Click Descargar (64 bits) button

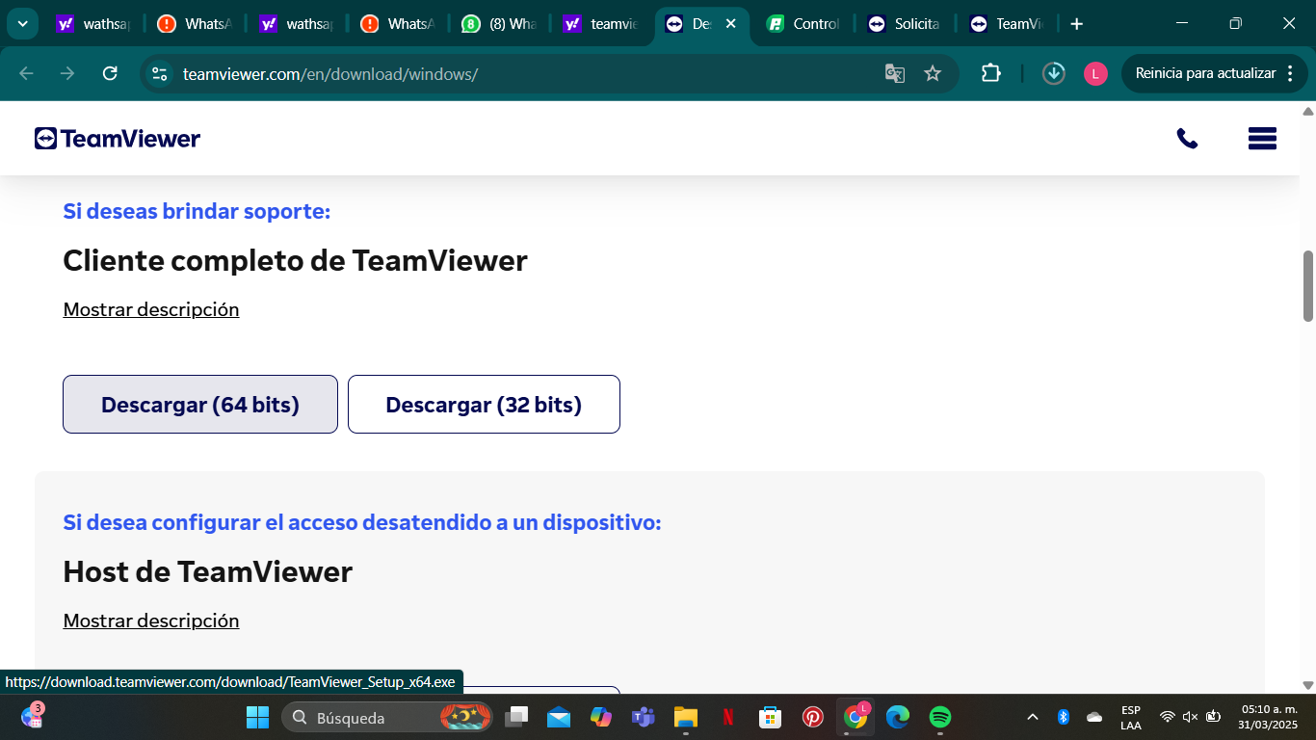coord(200,405)
